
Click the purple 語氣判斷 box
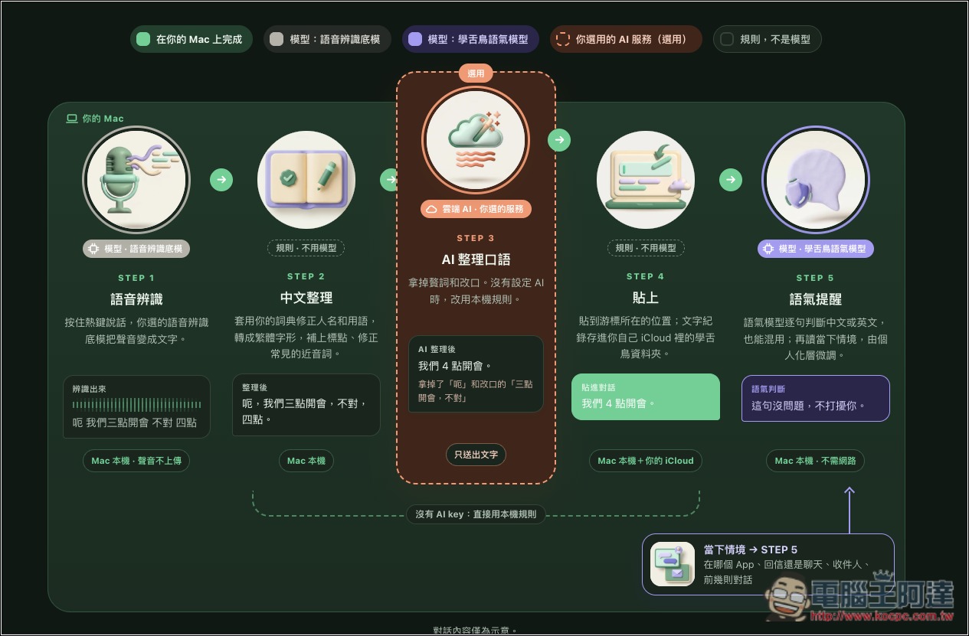[x=816, y=398]
